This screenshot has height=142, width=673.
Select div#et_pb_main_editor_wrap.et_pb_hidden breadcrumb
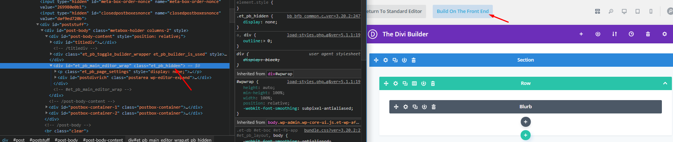point(170,140)
